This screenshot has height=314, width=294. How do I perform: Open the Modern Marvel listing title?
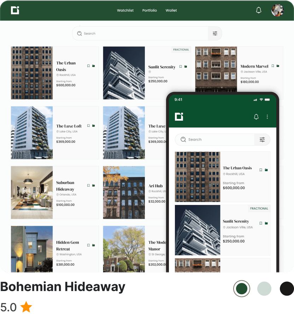254,66
